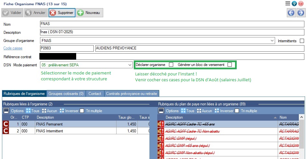
Task: Check Générer un bloc de versement
Action: [x=230, y=65]
